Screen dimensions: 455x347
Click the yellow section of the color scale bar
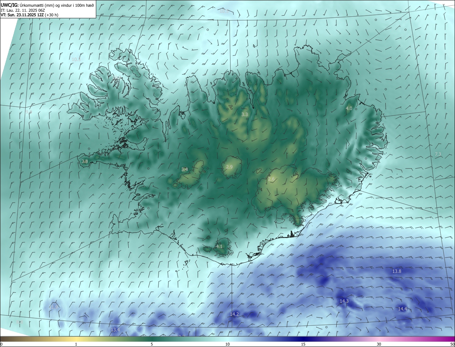coord(76,339)
